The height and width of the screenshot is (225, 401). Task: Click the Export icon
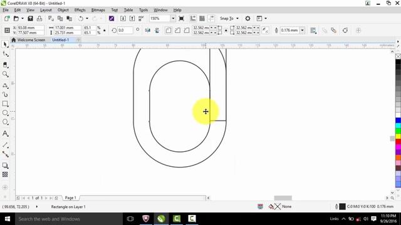pos(132,18)
